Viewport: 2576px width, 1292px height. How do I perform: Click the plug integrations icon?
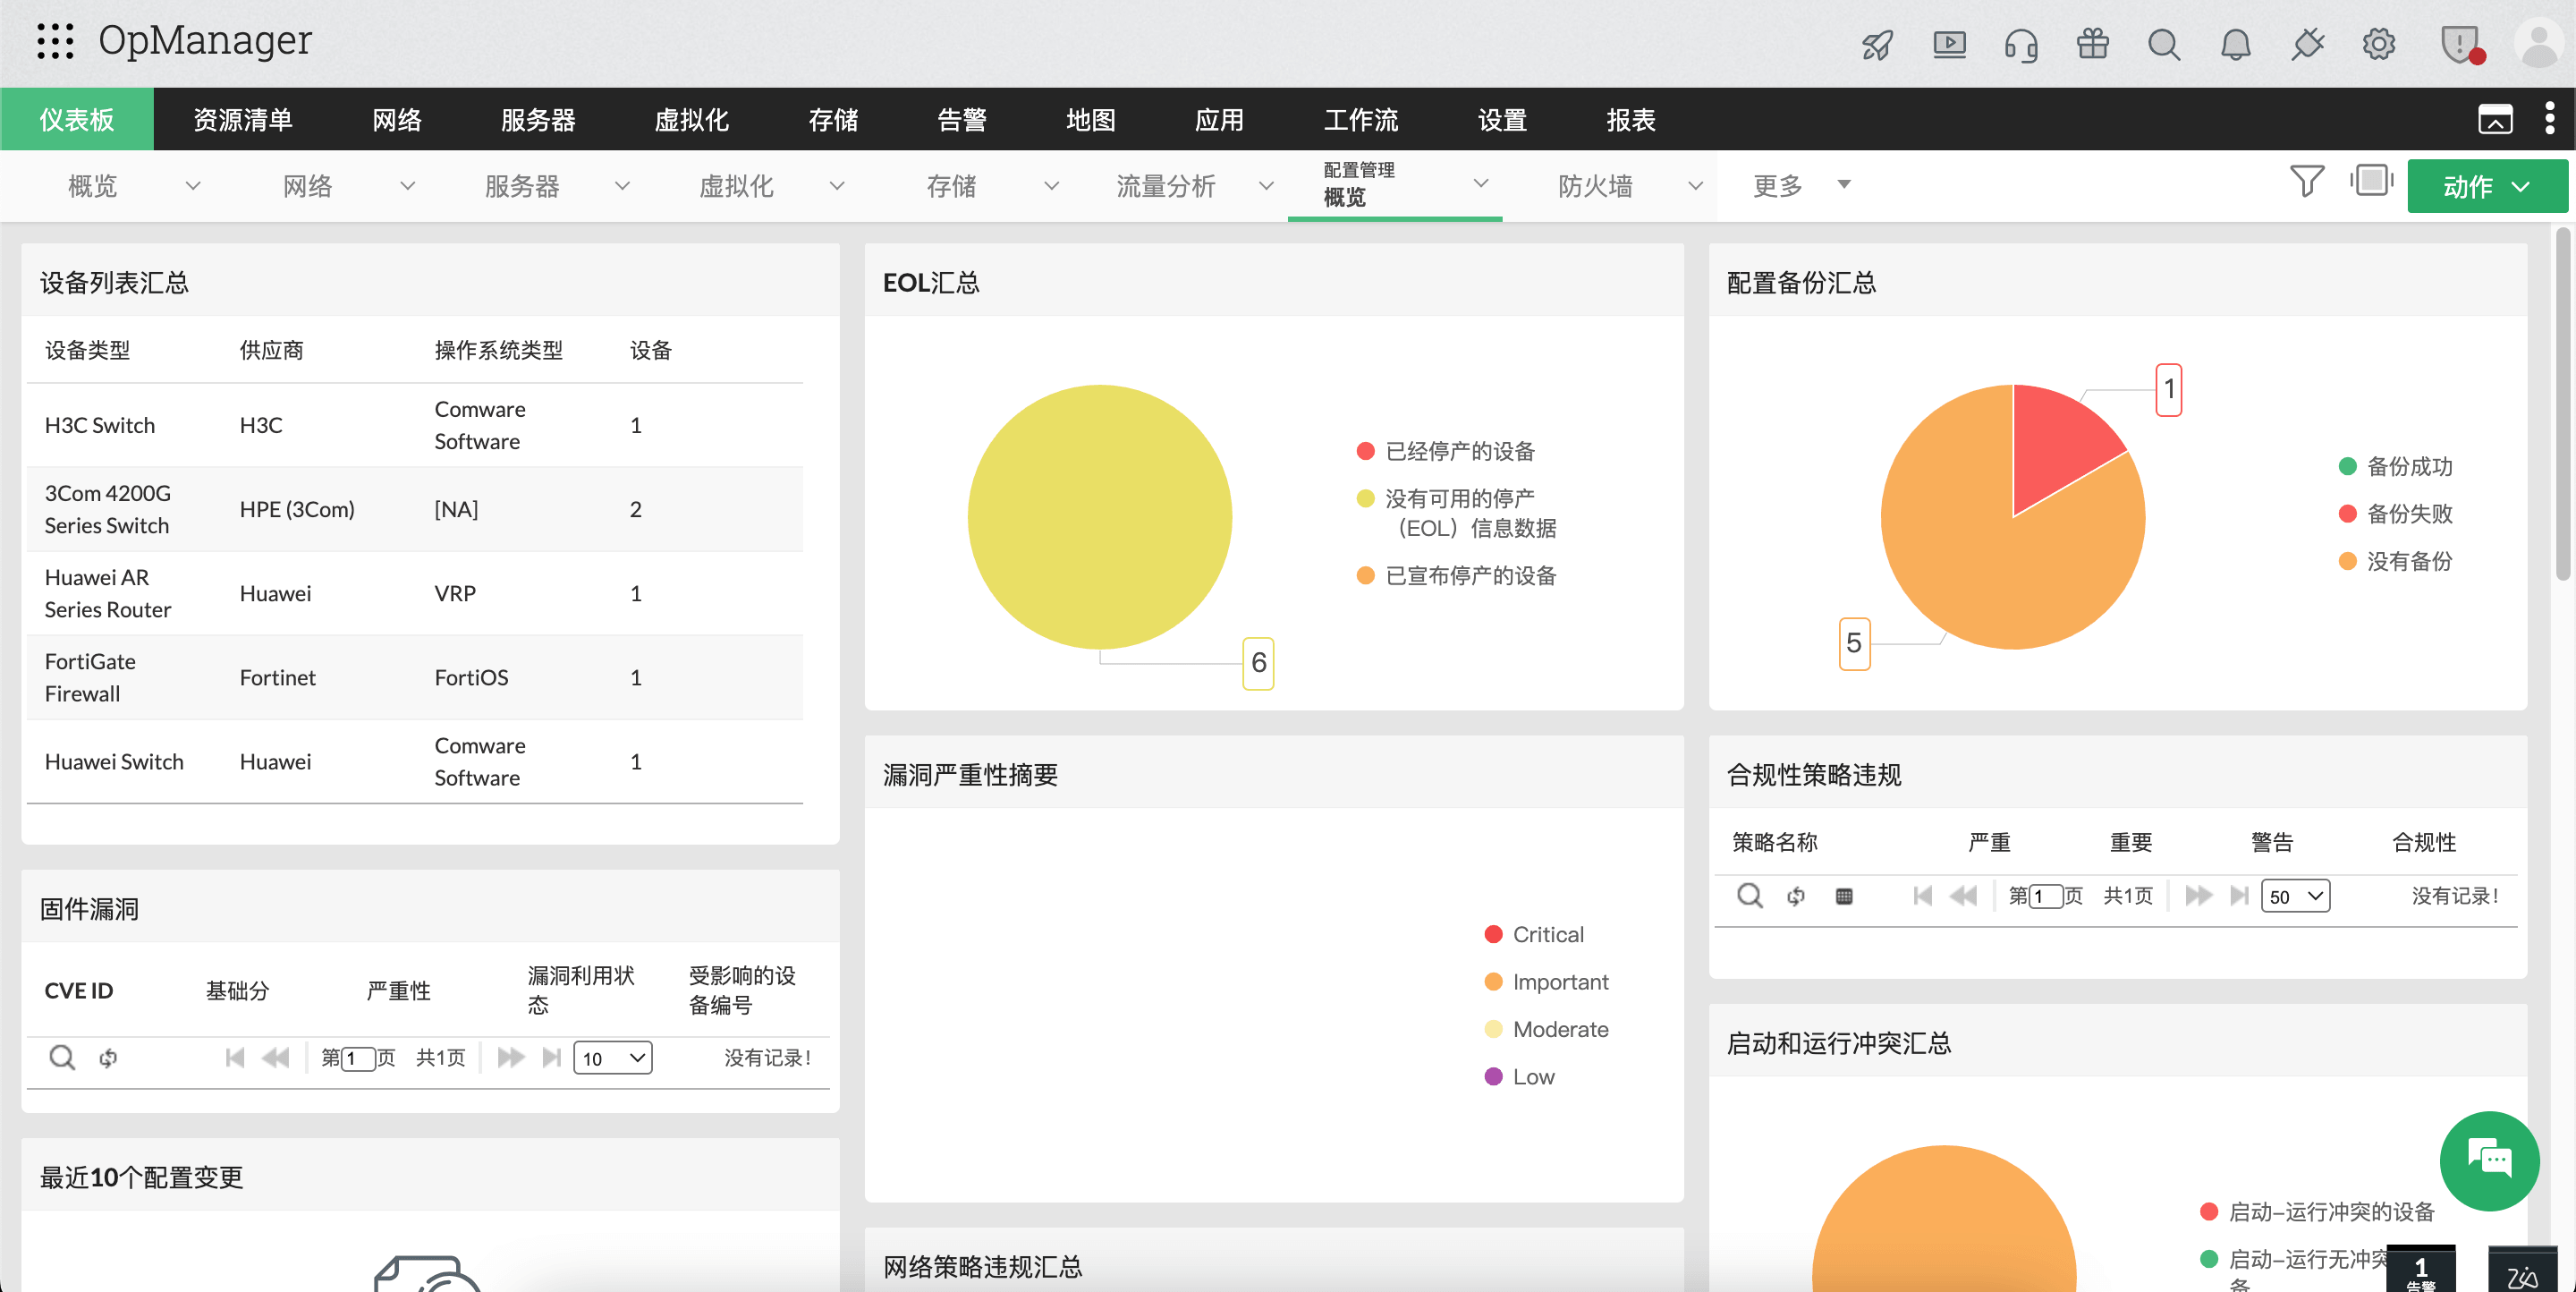(x=2307, y=45)
